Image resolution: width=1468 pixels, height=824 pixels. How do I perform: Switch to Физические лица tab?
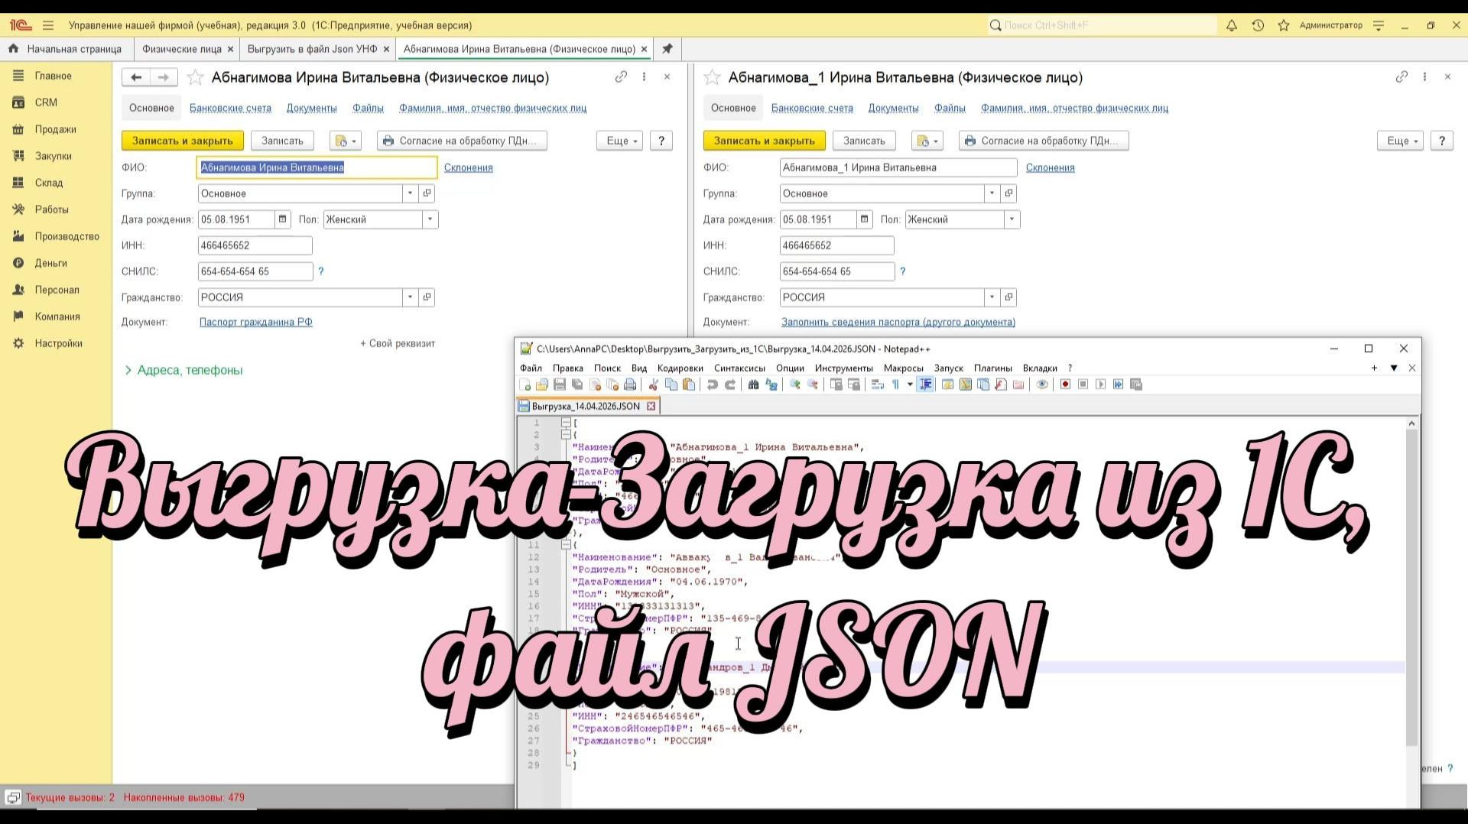click(181, 49)
